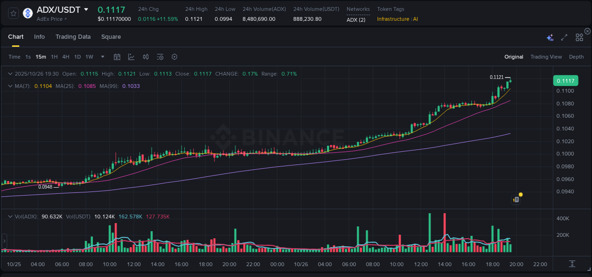This screenshot has width=592, height=277.
Task: Open the ADX/USDT pair selector dropdown
Action: pyautogui.click(x=86, y=9)
